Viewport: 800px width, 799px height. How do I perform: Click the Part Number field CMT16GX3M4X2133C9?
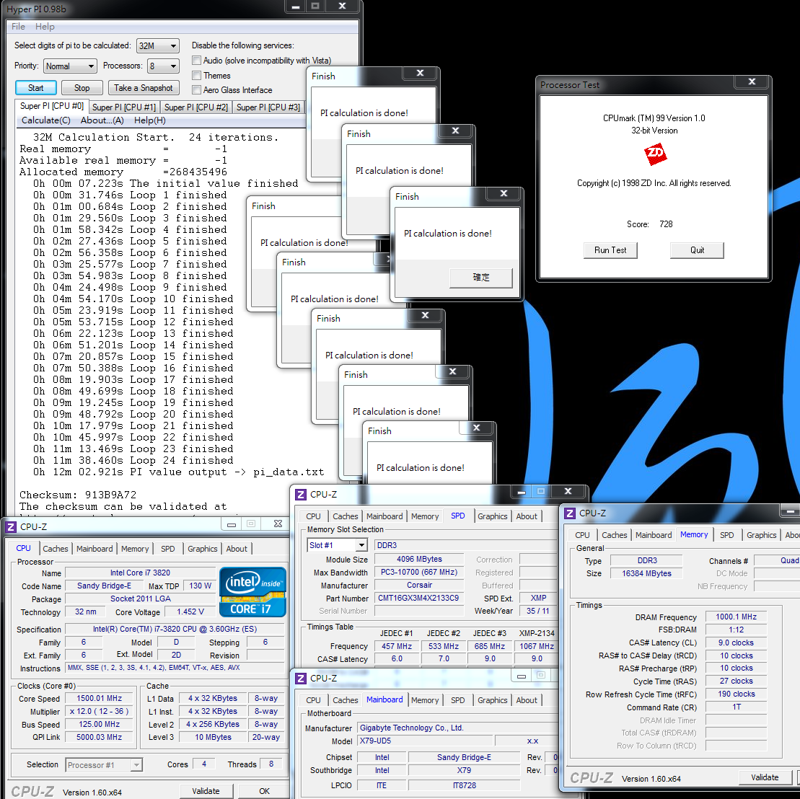(x=419, y=598)
